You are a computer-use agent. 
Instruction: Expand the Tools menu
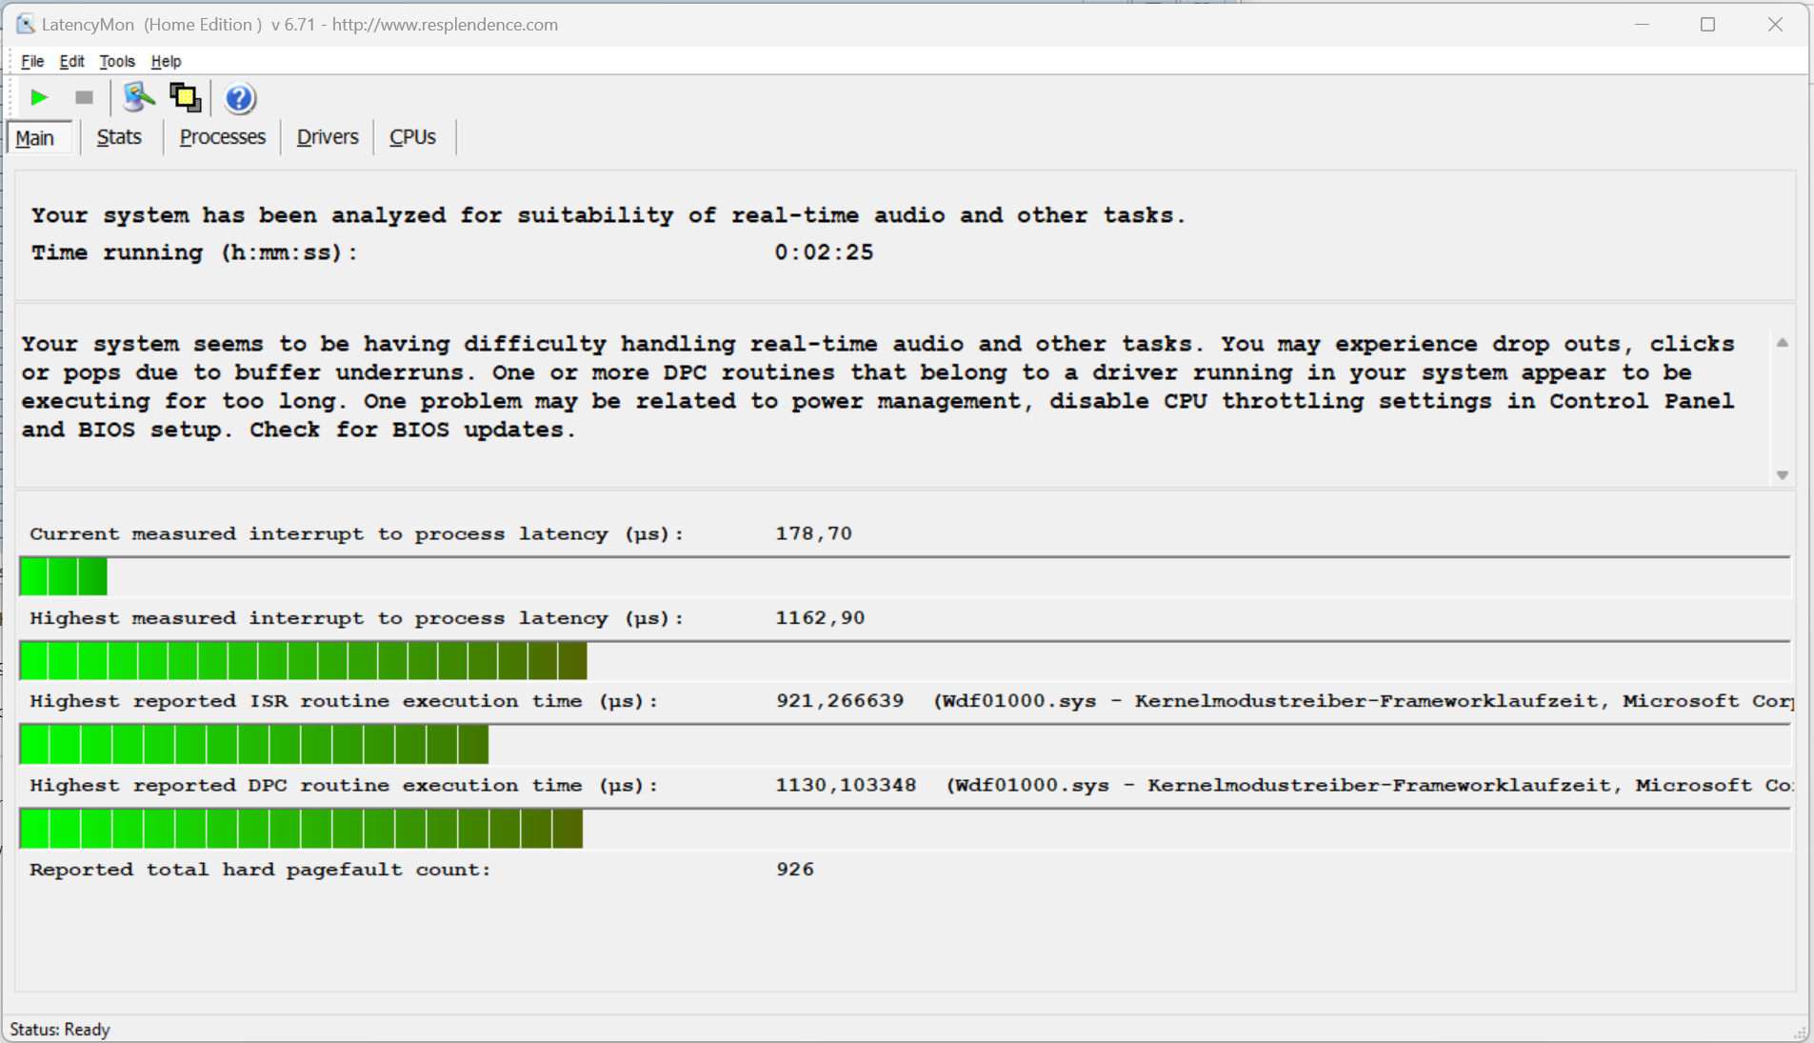pyautogui.click(x=117, y=61)
